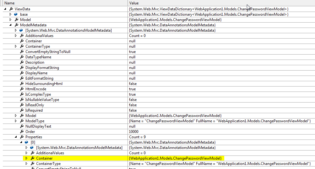315x169 pixels.
Task: Click wrench icon next to DisplayFormatString
Action: pos(22,67)
